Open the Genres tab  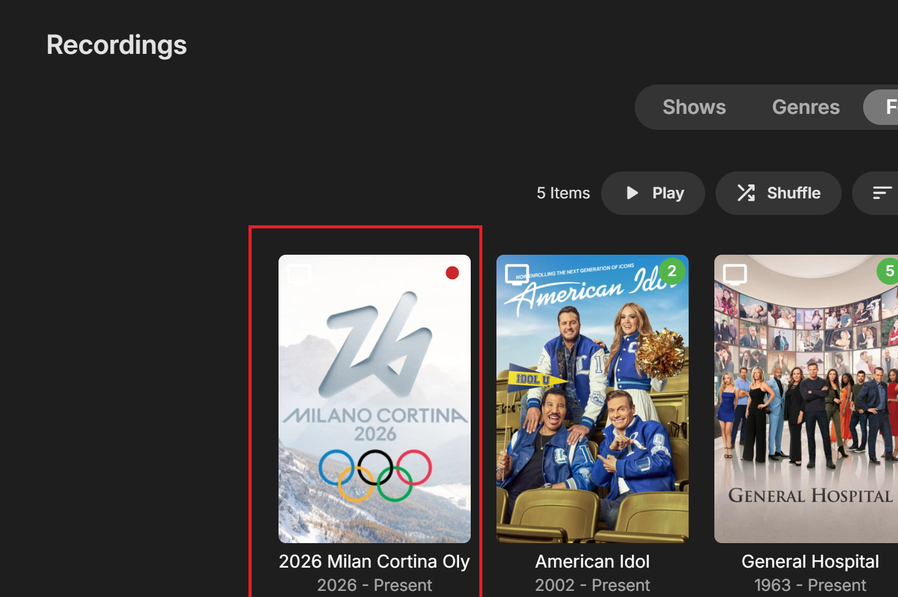(806, 107)
